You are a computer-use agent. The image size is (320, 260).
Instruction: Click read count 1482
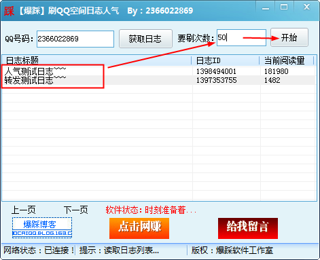point(272,80)
